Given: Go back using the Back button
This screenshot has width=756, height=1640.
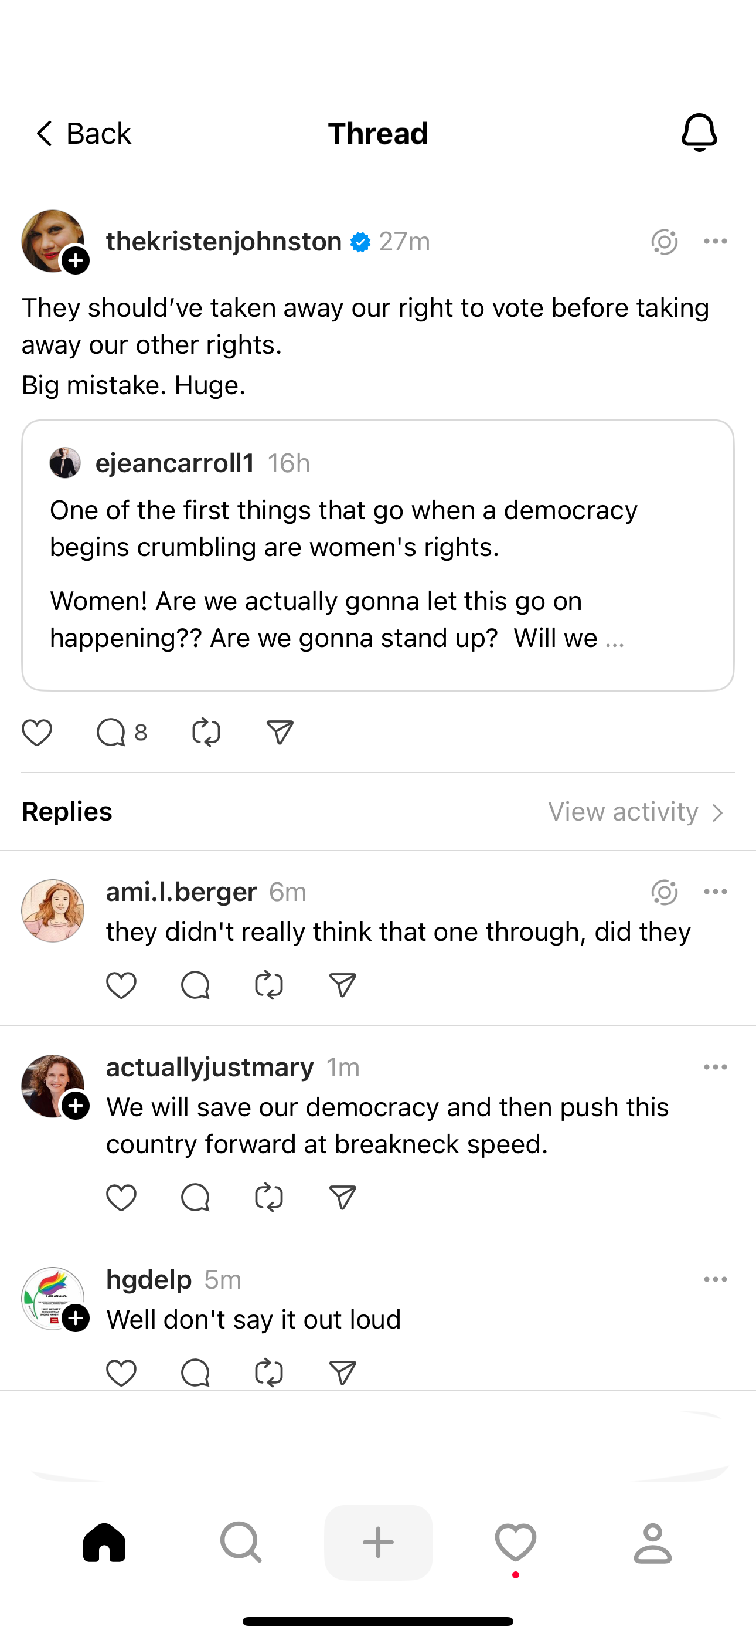Looking at the screenshot, I should click(83, 134).
